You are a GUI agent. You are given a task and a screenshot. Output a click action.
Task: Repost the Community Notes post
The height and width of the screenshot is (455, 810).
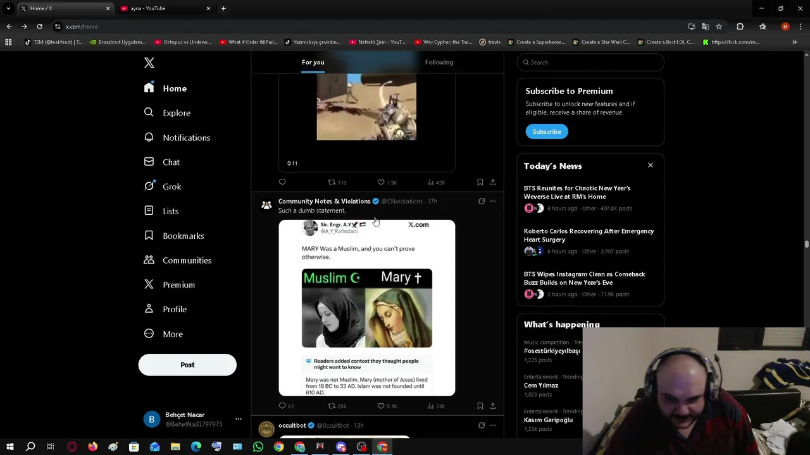pos(337,406)
